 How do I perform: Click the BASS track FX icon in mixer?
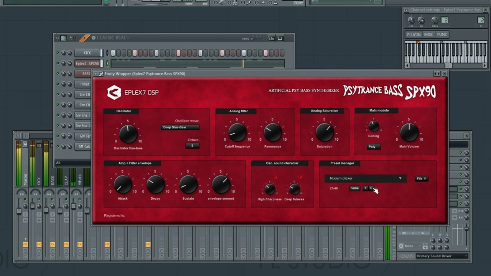coord(53,244)
